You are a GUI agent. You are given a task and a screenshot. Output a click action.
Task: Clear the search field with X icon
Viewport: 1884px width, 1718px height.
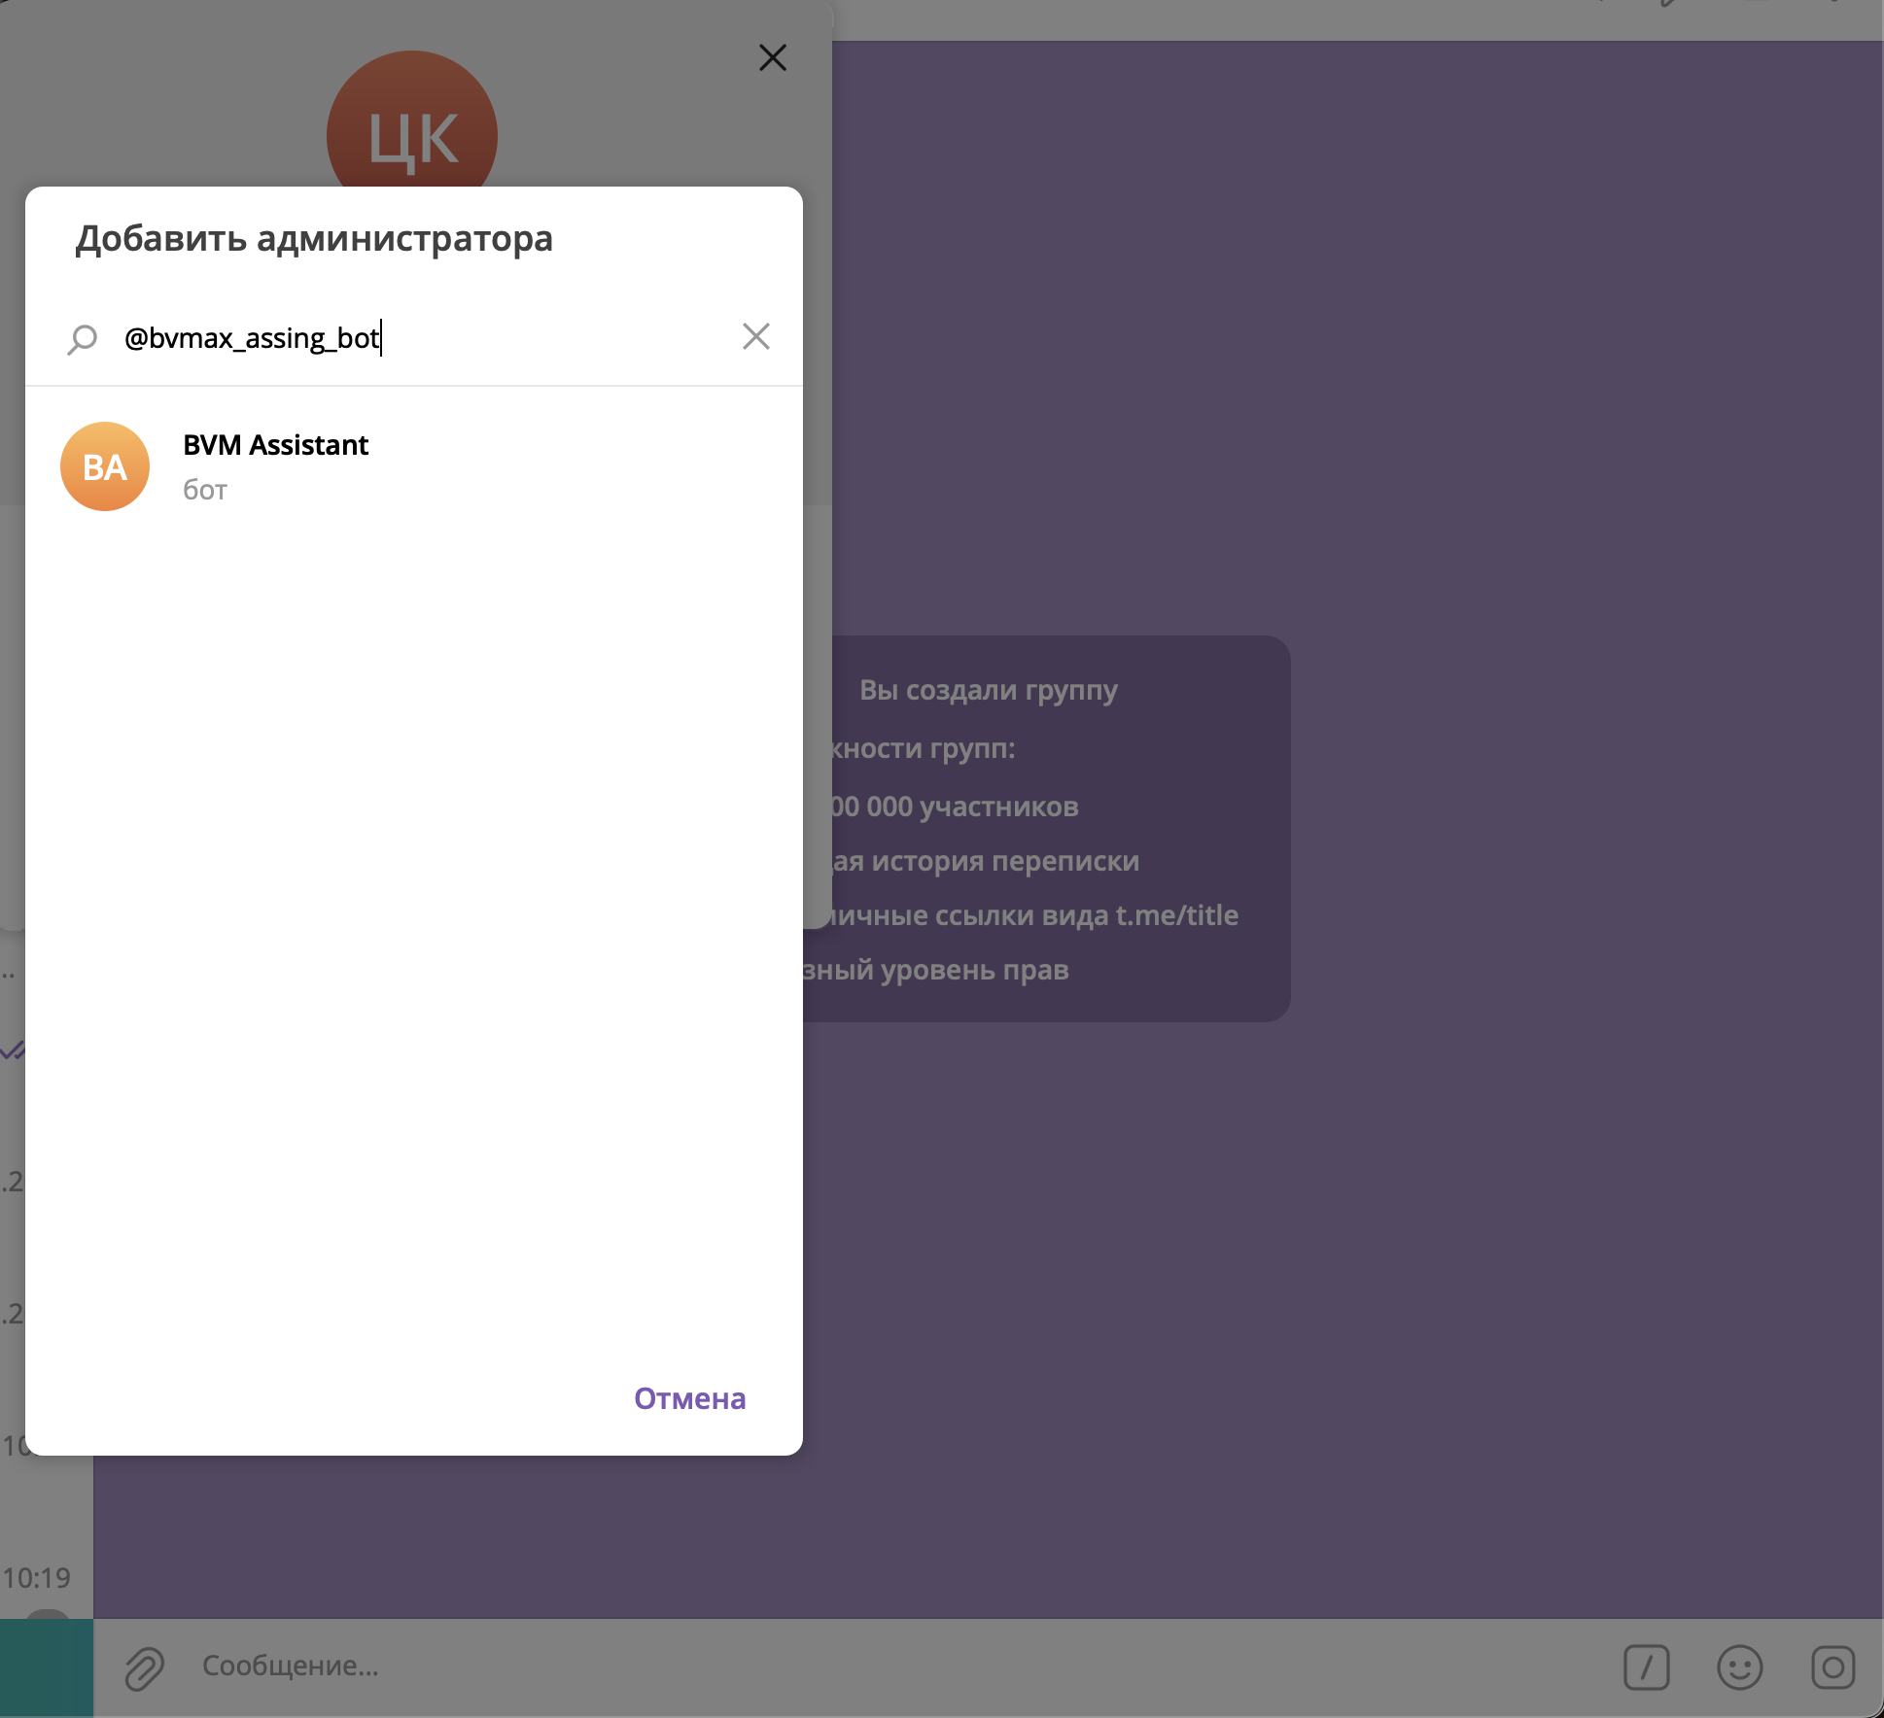pyautogui.click(x=755, y=337)
